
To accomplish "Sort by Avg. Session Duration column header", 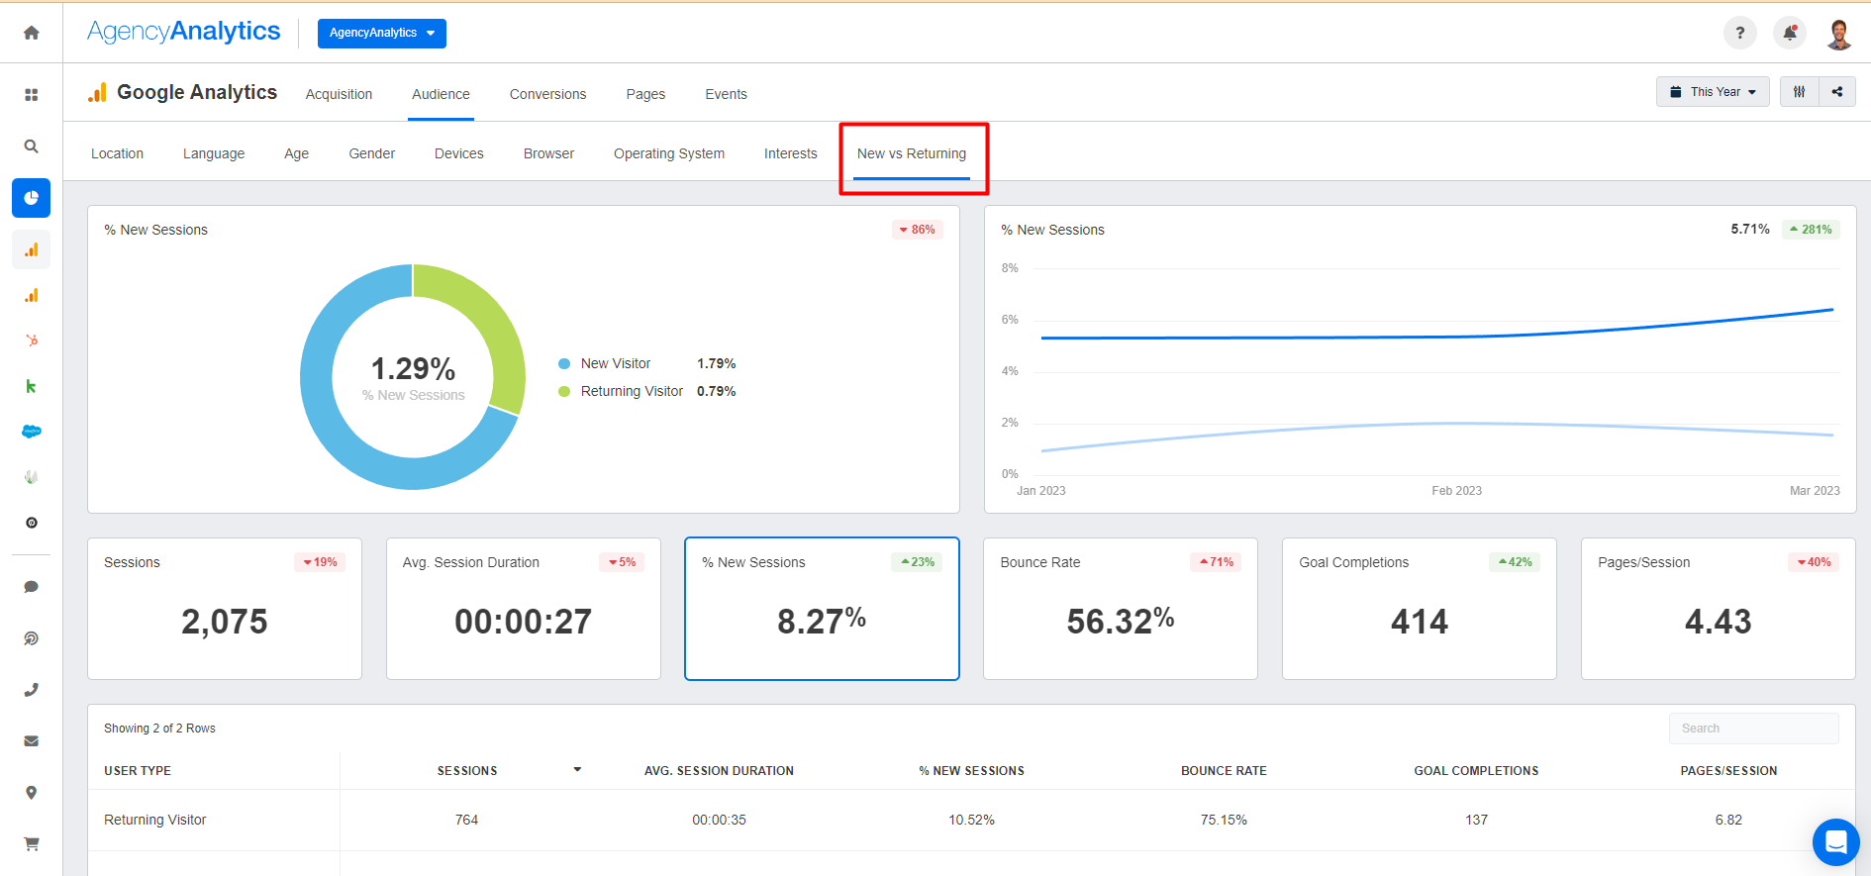I will pyautogui.click(x=719, y=771).
